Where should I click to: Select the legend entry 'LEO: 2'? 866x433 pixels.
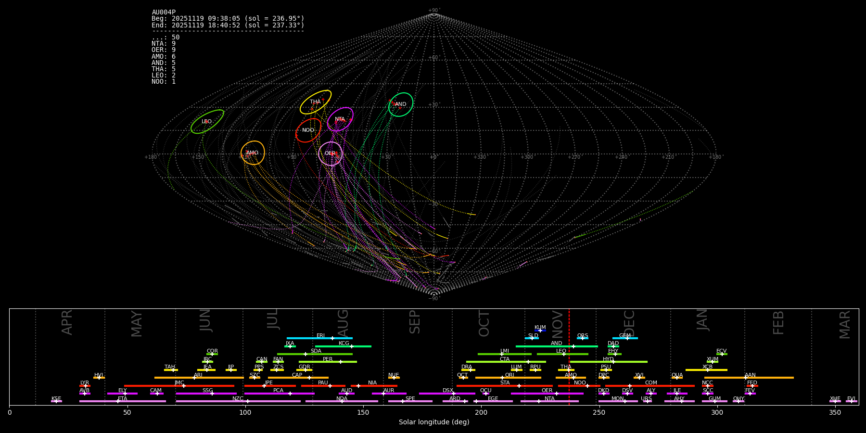(x=164, y=75)
